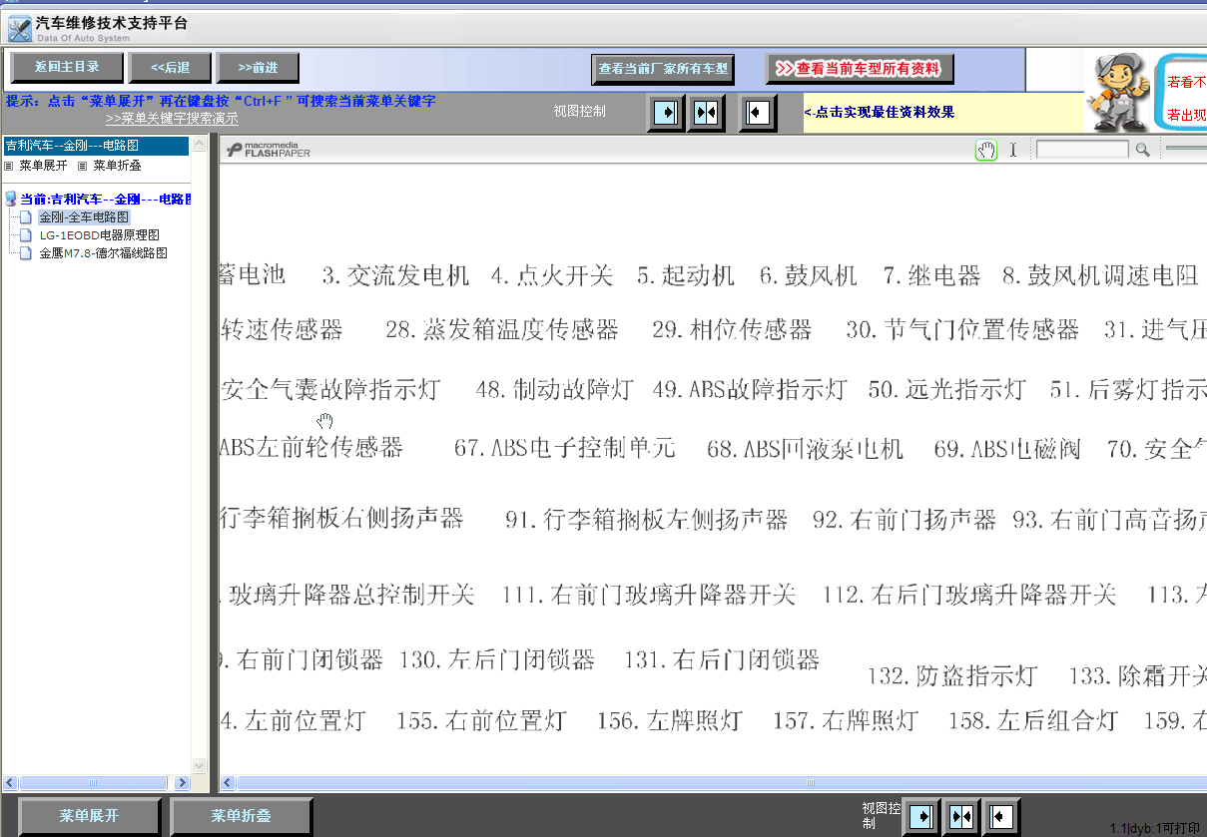The height and width of the screenshot is (837, 1207).
Task: Click document text 91.行李箱搁板左侧扬声器
Action: click(x=647, y=519)
